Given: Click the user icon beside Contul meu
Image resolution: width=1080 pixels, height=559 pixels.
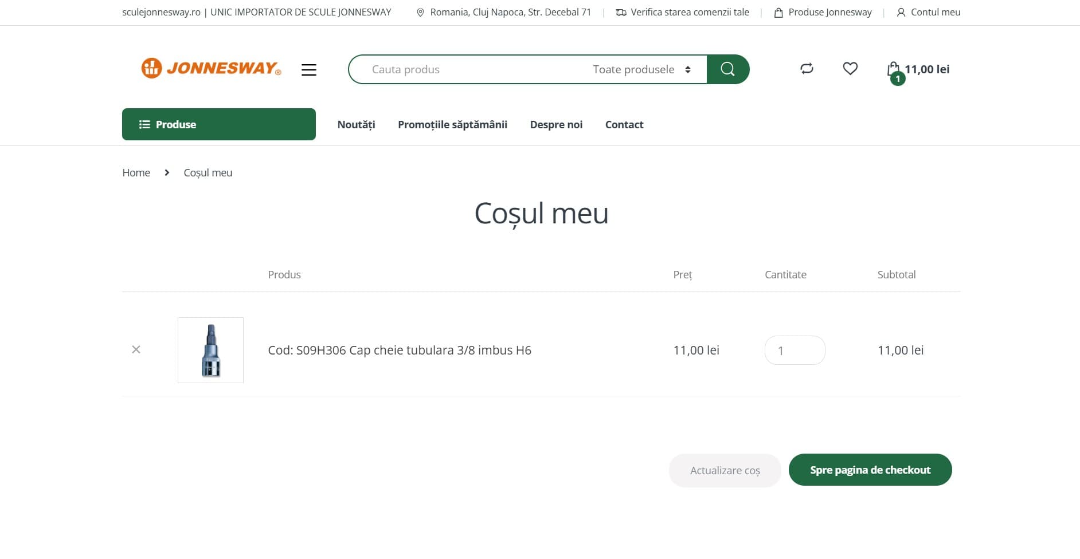Looking at the screenshot, I should pyautogui.click(x=901, y=13).
